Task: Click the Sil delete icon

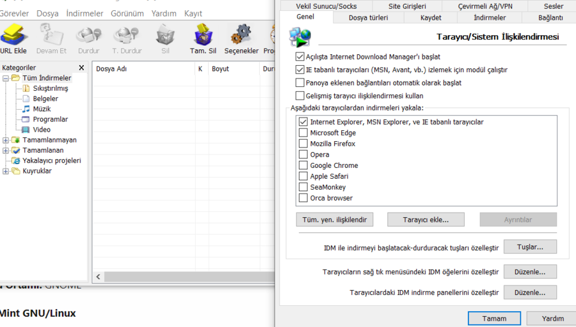Action: pyautogui.click(x=165, y=34)
